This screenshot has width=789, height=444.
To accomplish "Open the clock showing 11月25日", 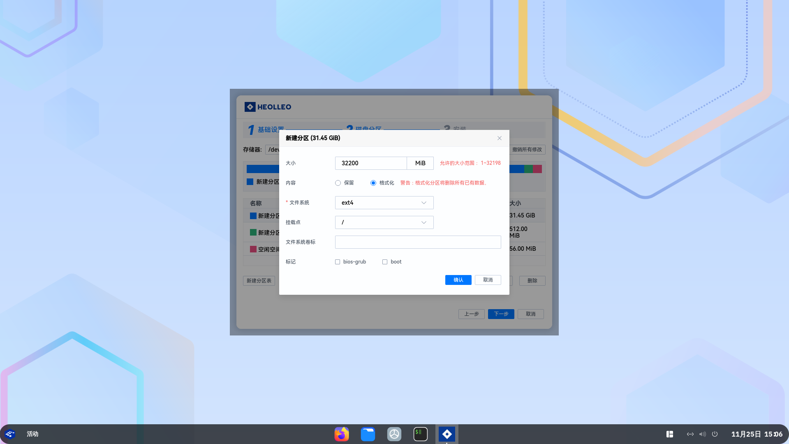I will click(757, 434).
